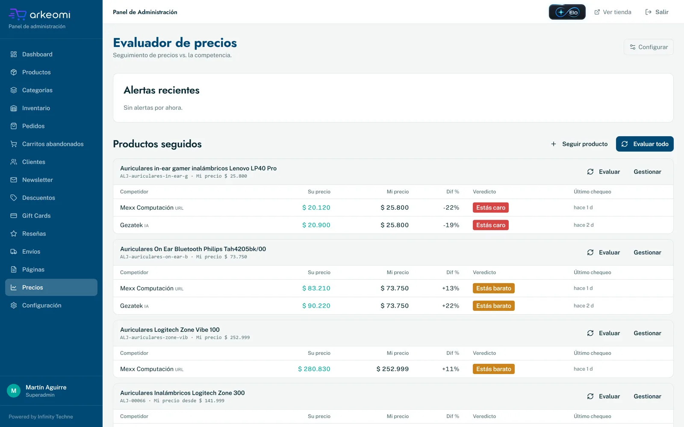Click the Clientes people icon
Viewport: 684px width, 427px height.
coord(14,162)
